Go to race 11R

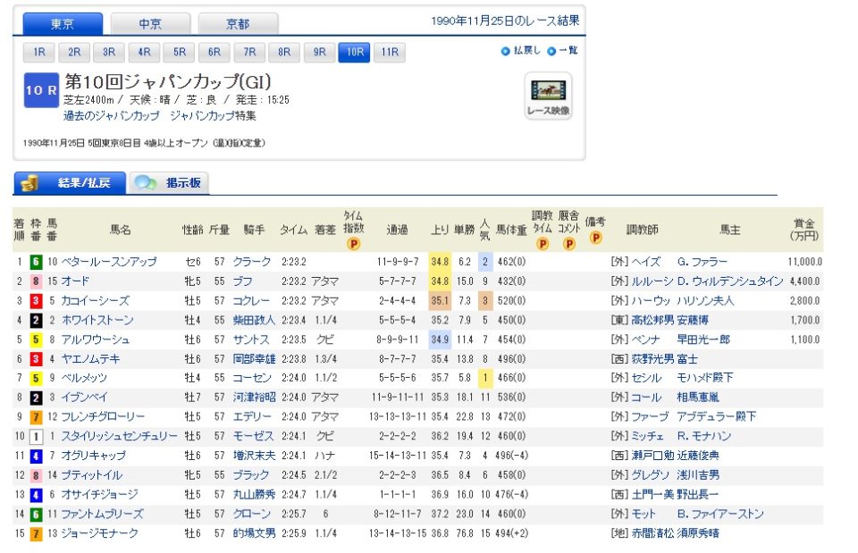click(390, 52)
